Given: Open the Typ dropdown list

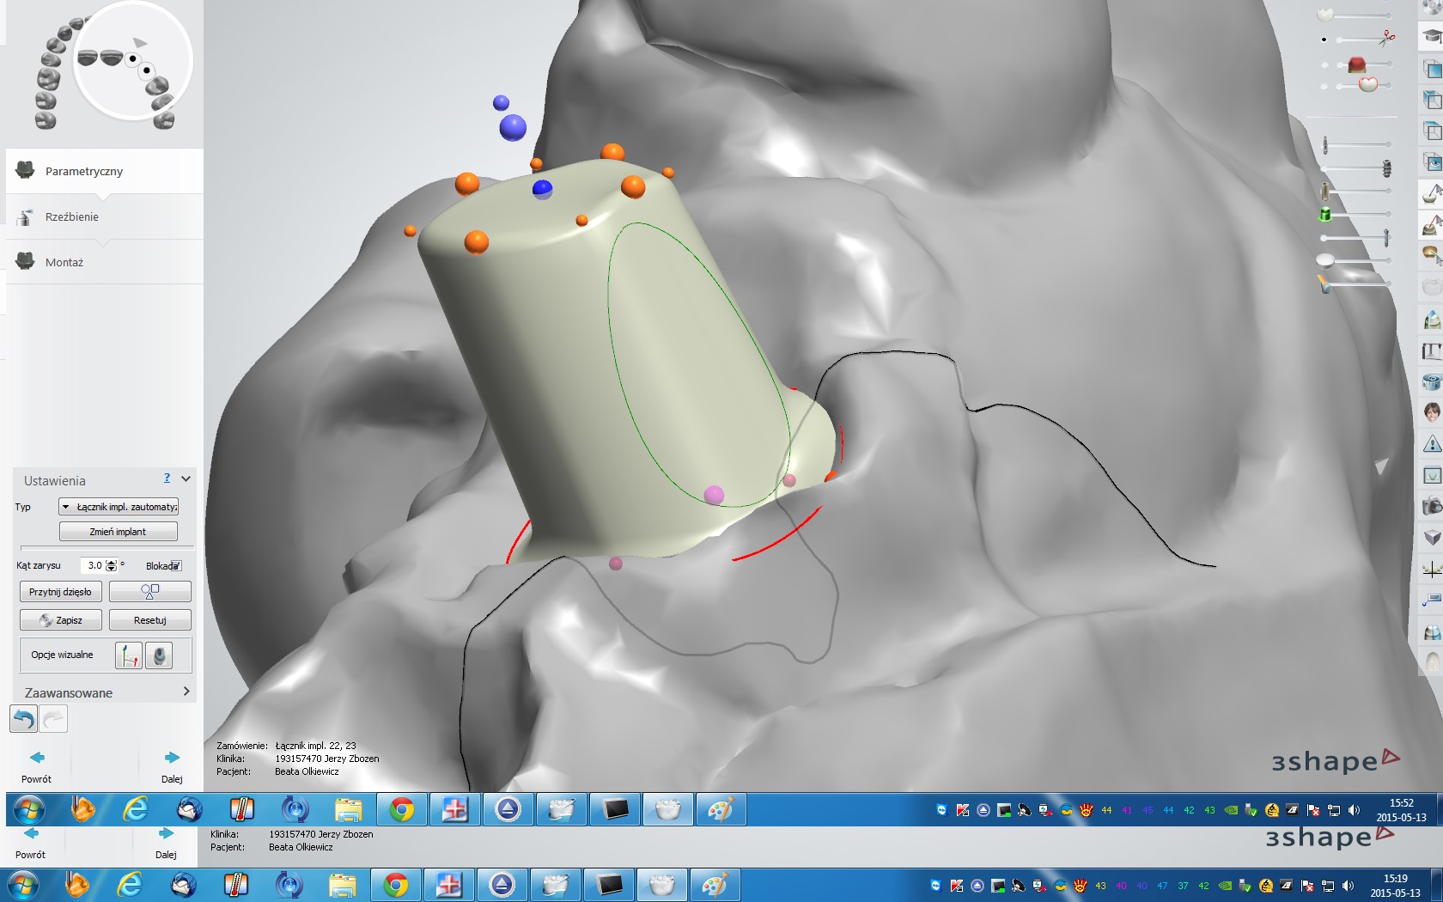Looking at the screenshot, I should [119, 507].
